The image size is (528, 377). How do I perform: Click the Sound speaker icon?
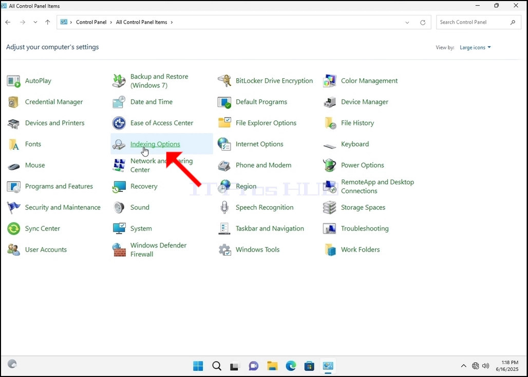(119, 208)
